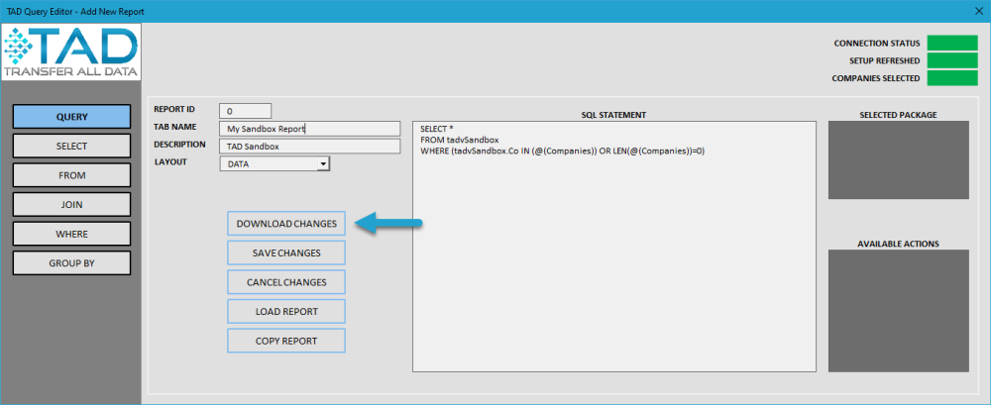Click the TAB NAME input field
The width and height of the screenshot is (991, 405).
(x=309, y=129)
